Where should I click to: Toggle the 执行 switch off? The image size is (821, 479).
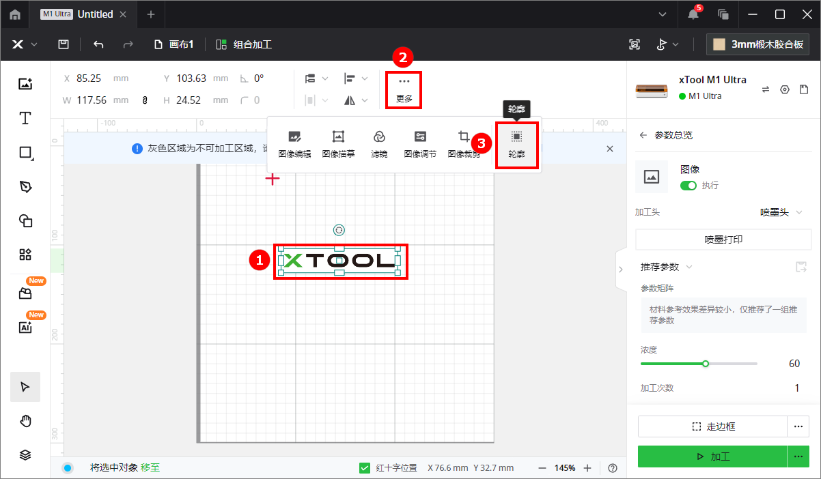click(x=688, y=186)
